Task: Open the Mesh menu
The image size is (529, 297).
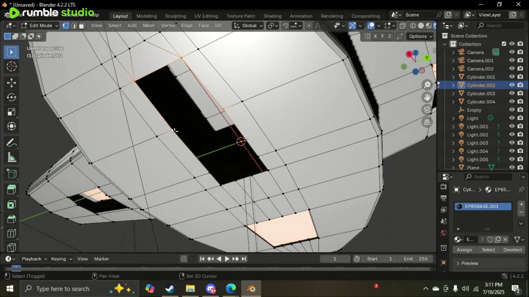Action: (148, 26)
